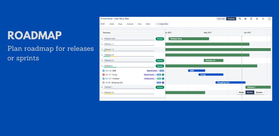Click the green Release 5.0 timeline bar
279x136 pixels.
click(x=213, y=60)
